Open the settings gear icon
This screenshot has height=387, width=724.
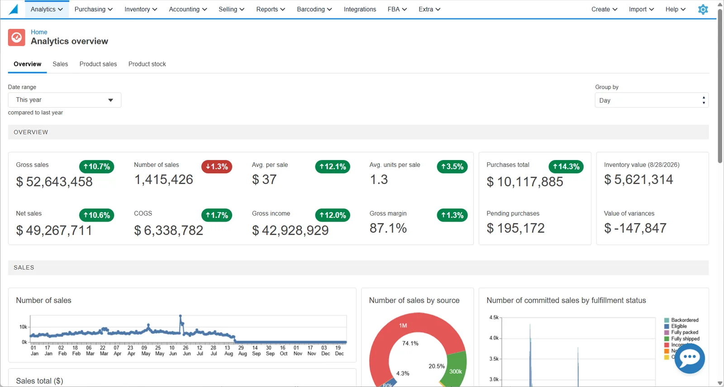coord(703,9)
